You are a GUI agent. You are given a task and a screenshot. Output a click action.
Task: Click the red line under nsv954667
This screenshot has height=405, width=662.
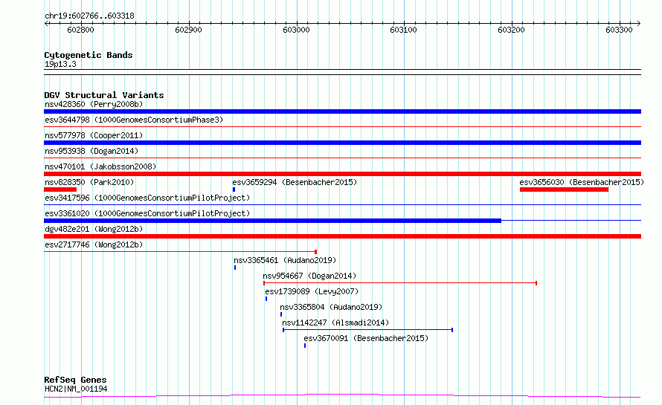(400, 283)
